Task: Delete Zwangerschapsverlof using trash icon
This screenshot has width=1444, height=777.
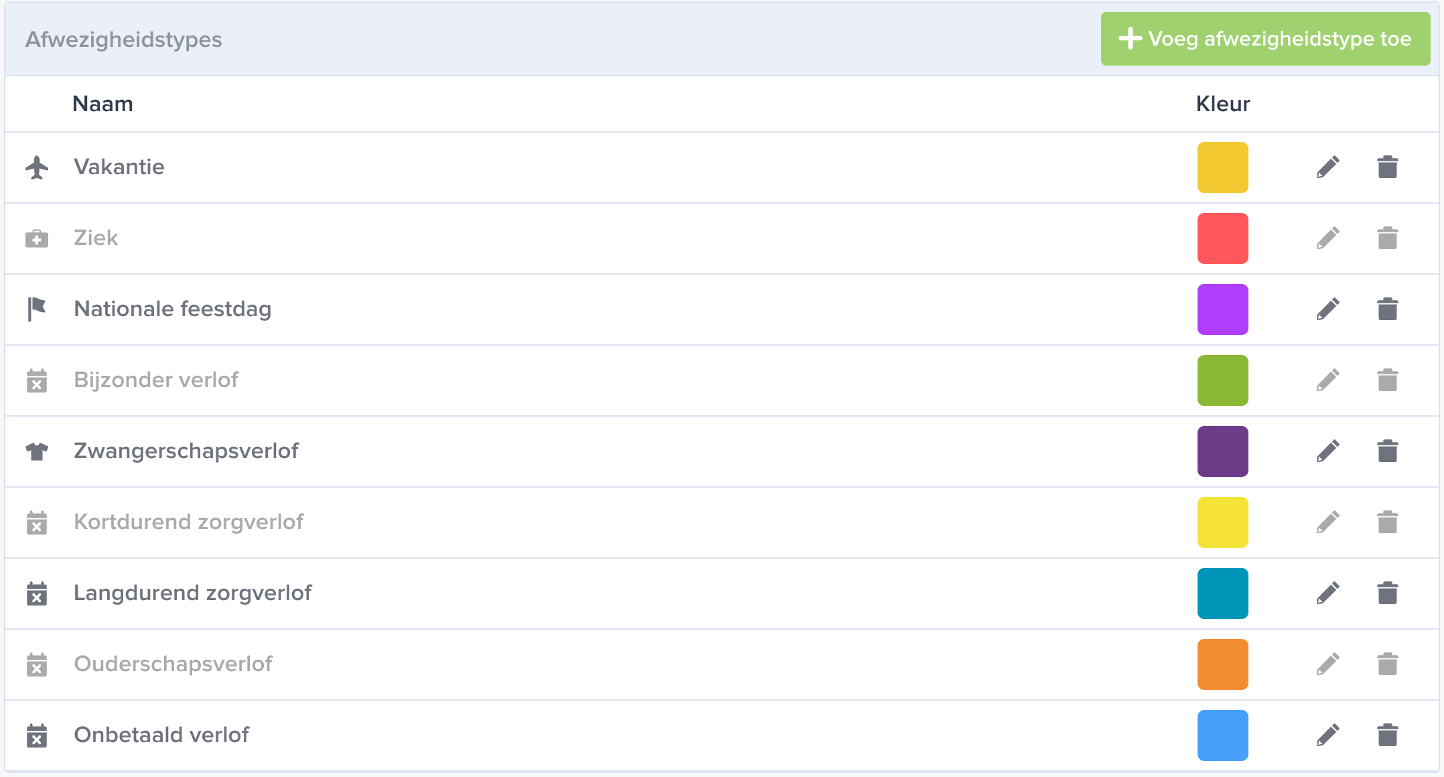Action: pyautogui.click(x=1388, y=451)
